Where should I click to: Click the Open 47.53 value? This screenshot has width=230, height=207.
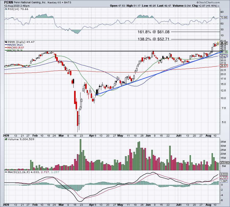point(118,6)
